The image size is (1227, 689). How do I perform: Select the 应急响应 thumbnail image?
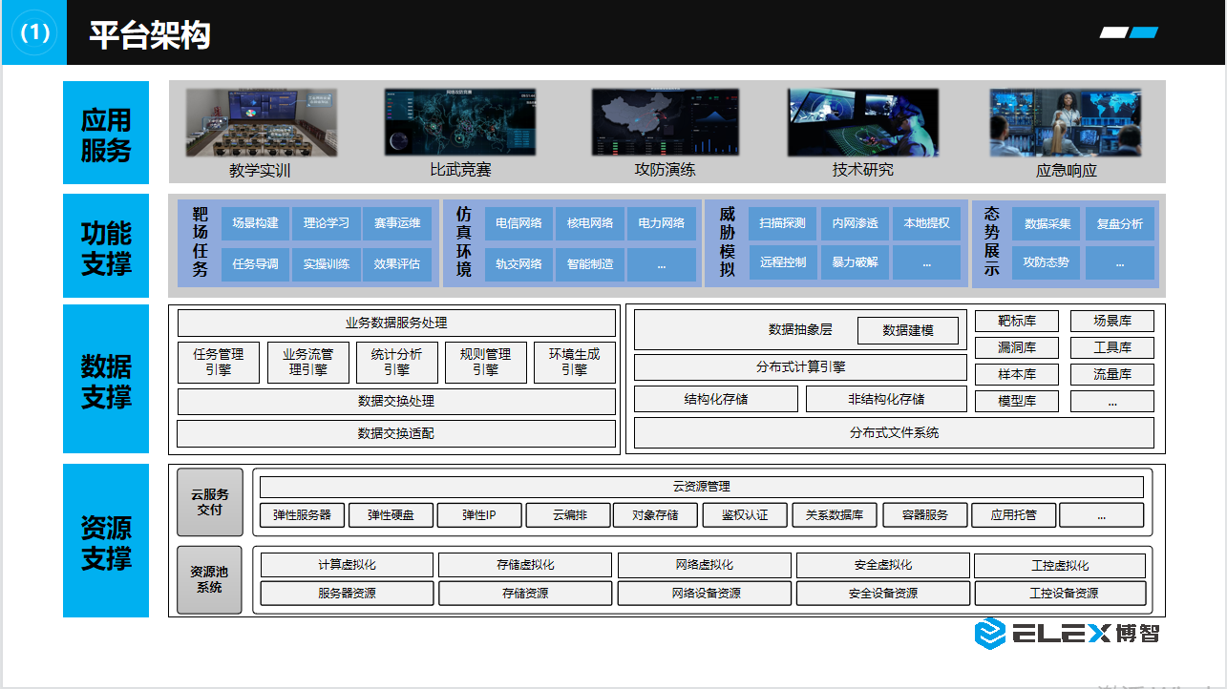coord(1067,123)
